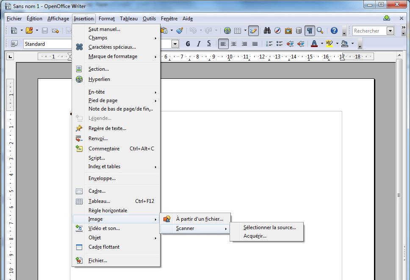The width and height of the screenshot is (410, 280).
Task: Select "Sélectionner la source..." scanner option
Action: (269, 227)
